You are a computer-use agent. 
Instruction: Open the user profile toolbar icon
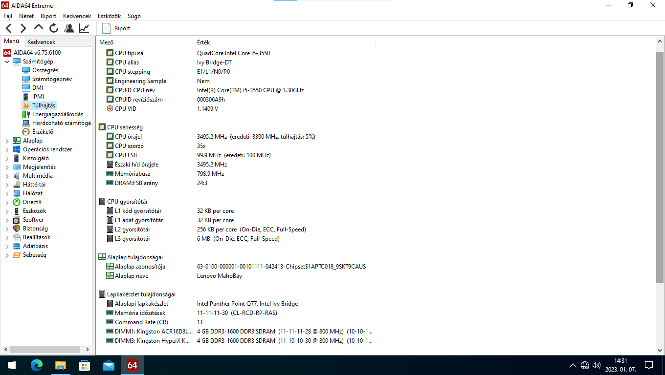point(69,28)
